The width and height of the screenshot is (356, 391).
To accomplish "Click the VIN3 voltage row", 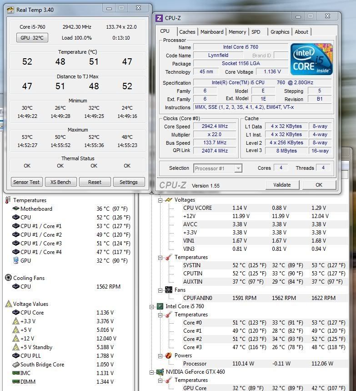I will (266, 249).
